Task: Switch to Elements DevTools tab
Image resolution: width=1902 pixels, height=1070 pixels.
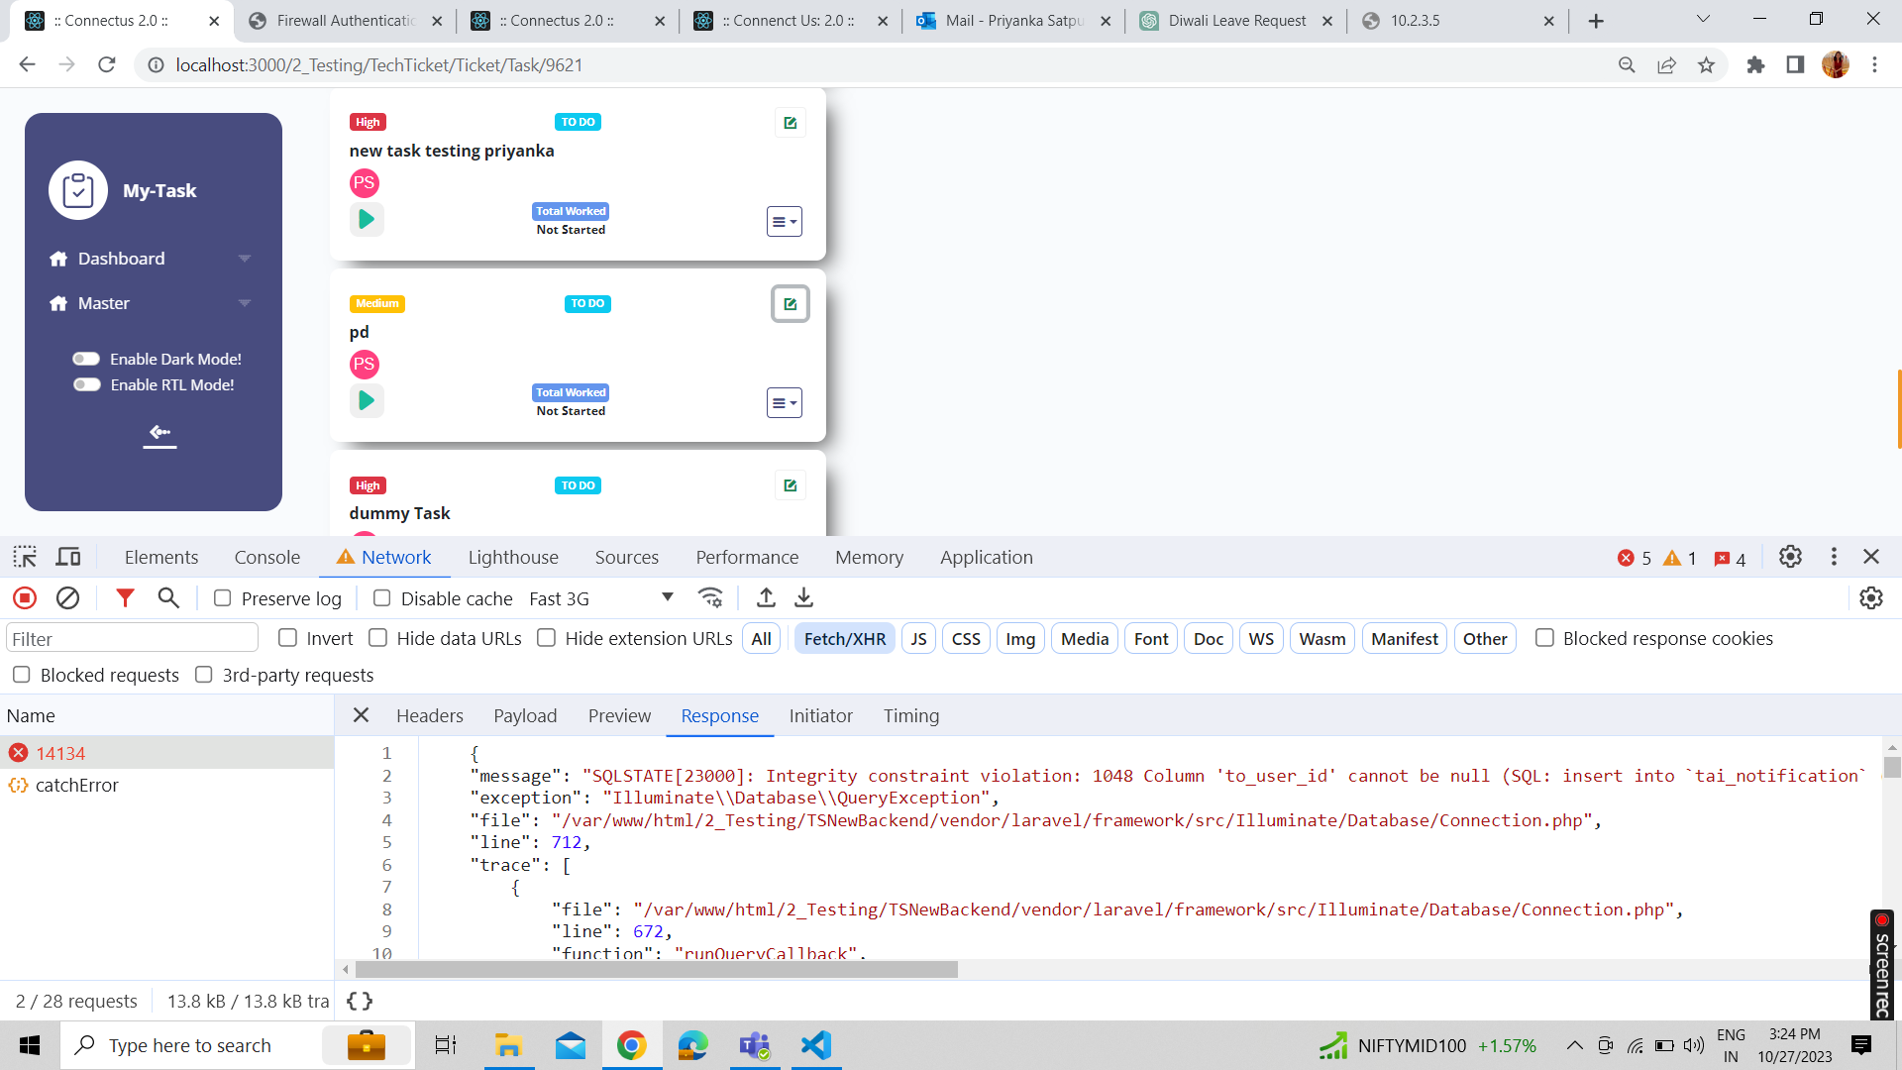Action: 161,558
